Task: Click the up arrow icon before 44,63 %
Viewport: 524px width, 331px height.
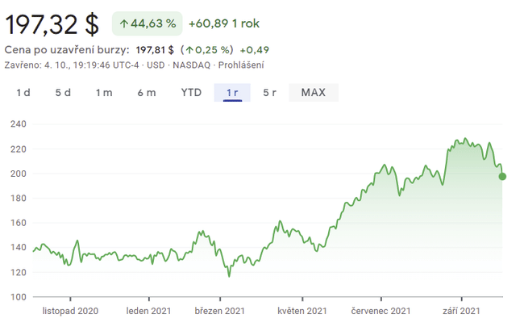Action: [123, 23]
